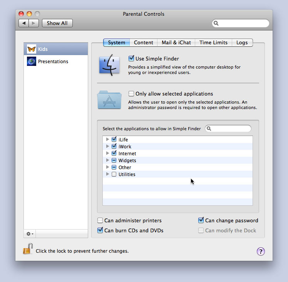This screenshot has height=282, width=288.
Task: Disable the Use Simple Finder checkbox
Action: [131, 59]
